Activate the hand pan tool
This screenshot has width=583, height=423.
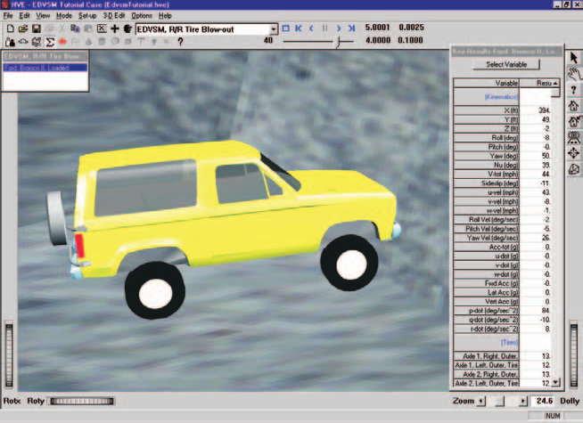(574, 74)
